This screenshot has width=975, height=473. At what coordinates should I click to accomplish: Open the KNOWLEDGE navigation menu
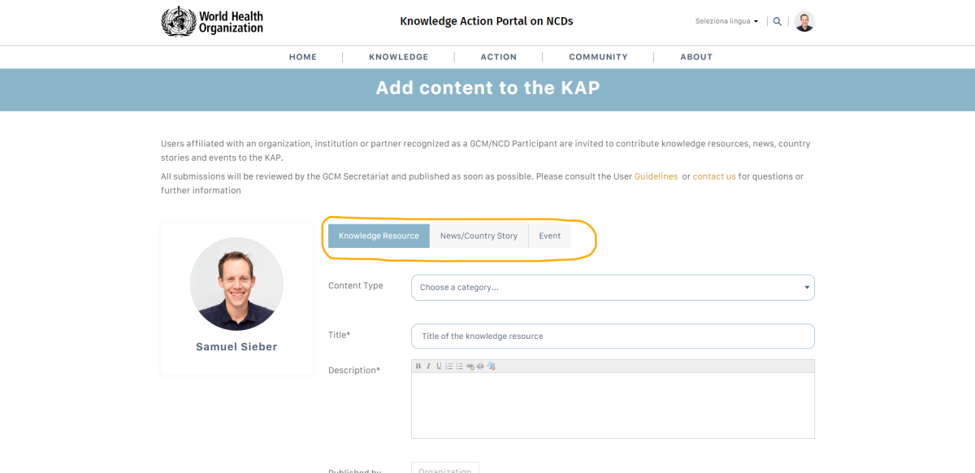click(x=398, y=57)
